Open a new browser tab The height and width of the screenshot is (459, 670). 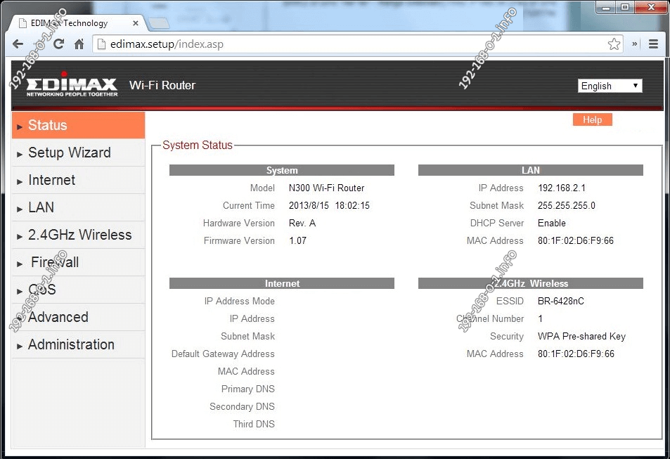coord(160,23)
